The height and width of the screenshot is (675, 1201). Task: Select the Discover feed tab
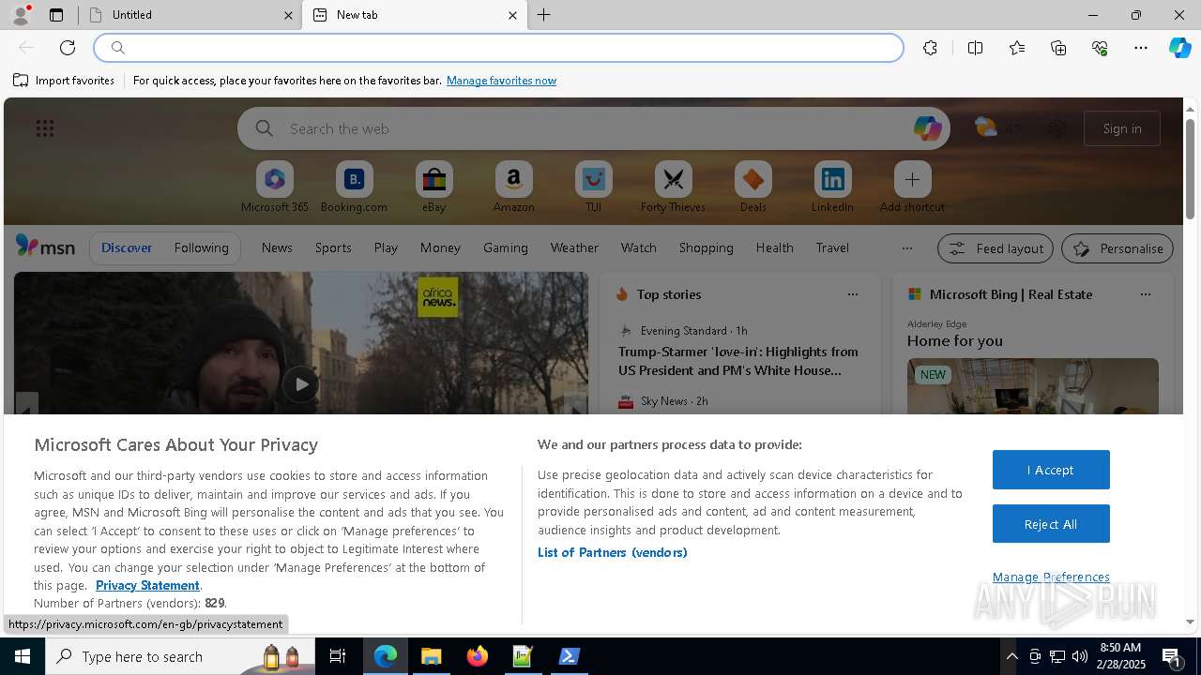click(x=127, y=247)
